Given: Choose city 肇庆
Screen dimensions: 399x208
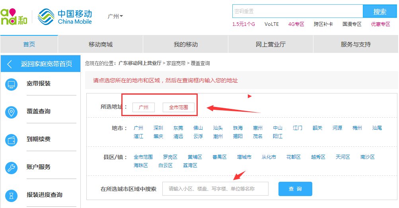Looking at the screenshot, I should (158, 136).
